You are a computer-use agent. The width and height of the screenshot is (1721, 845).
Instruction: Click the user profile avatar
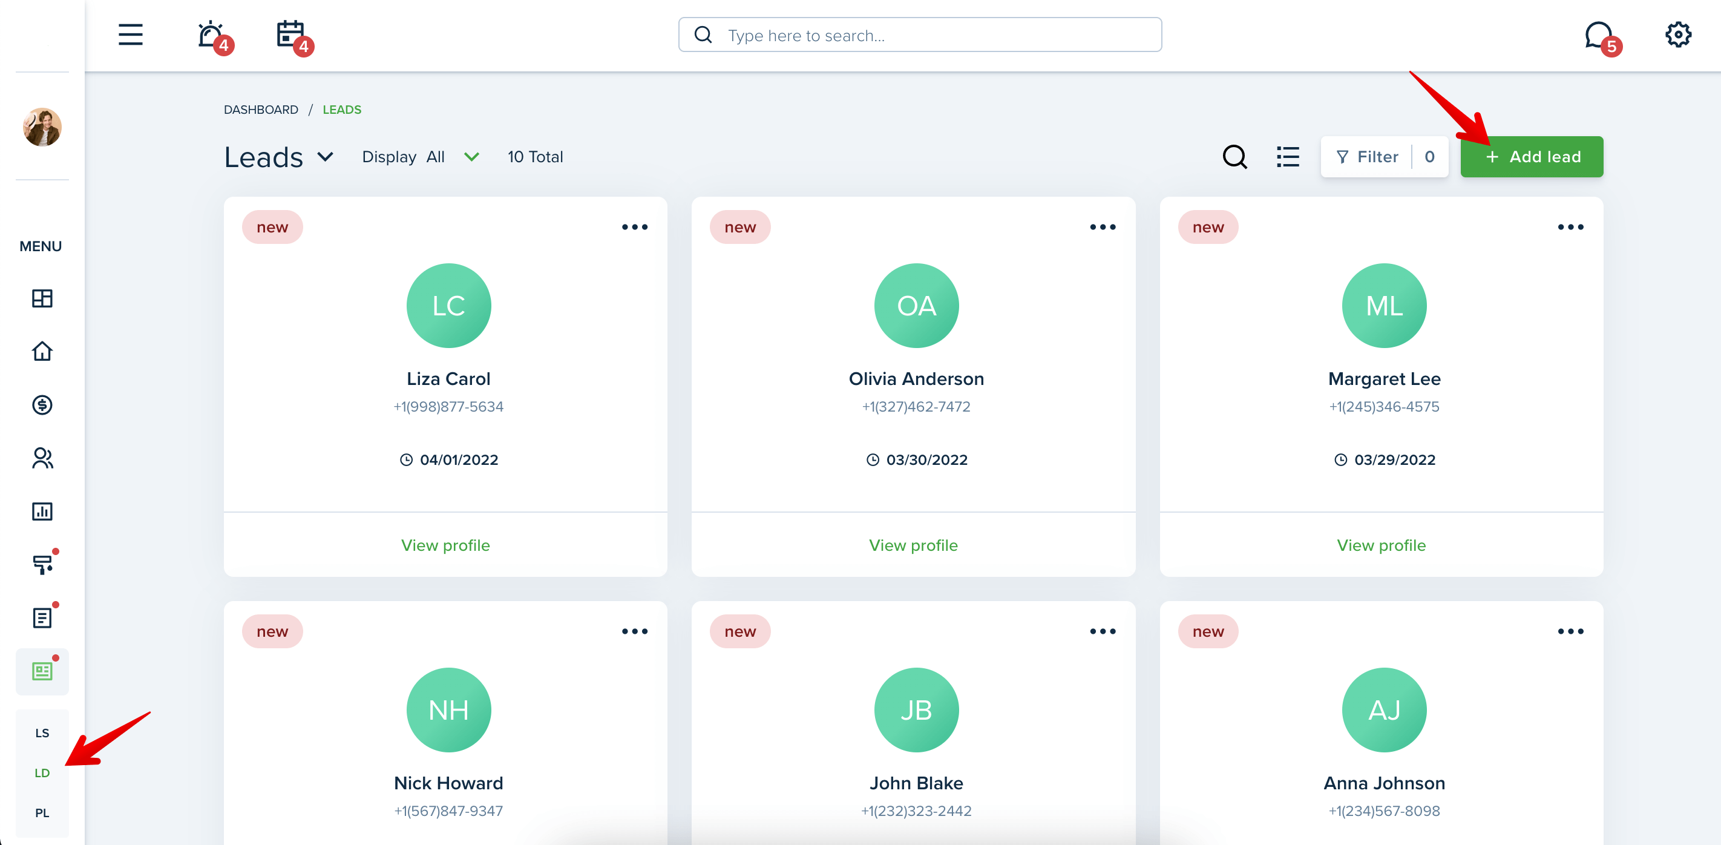coord(42,127)
